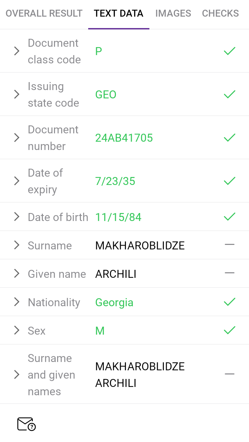Click the Nationality green checkmark icon
The width and height of the screenshot is (249, 442).
point(230,302)
